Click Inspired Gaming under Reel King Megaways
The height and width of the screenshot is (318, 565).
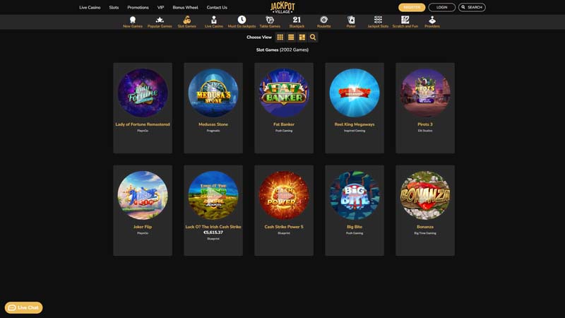pyautogui.click(x=355, y=131)
